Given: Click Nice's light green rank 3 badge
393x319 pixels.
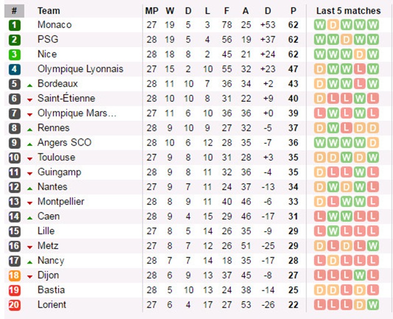Looking at the screenshot, I should coord(14,55).
